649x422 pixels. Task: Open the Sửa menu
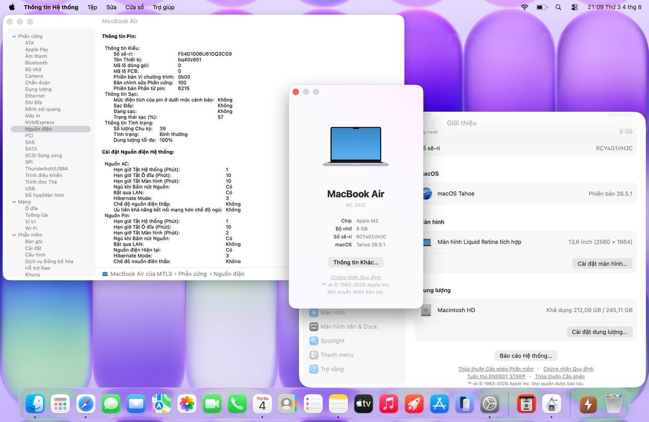point(112,7)
